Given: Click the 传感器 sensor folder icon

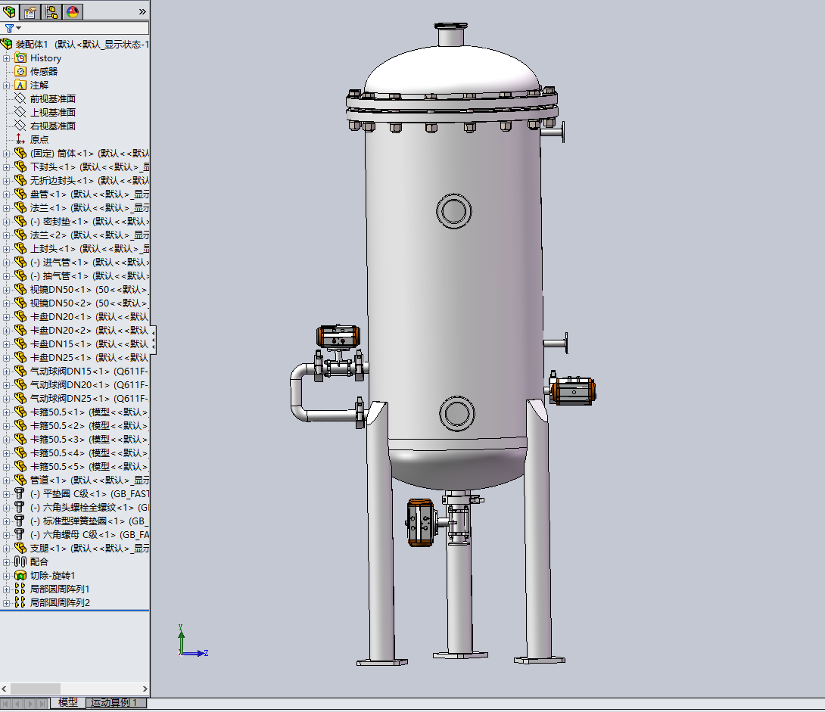Looking at the screenshot, I should [20, 72].
